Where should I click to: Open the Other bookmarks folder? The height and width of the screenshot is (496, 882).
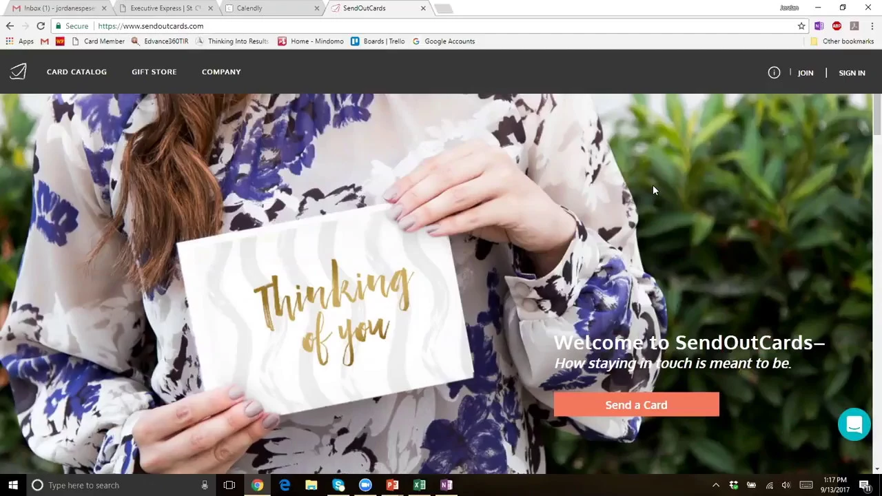841,41
